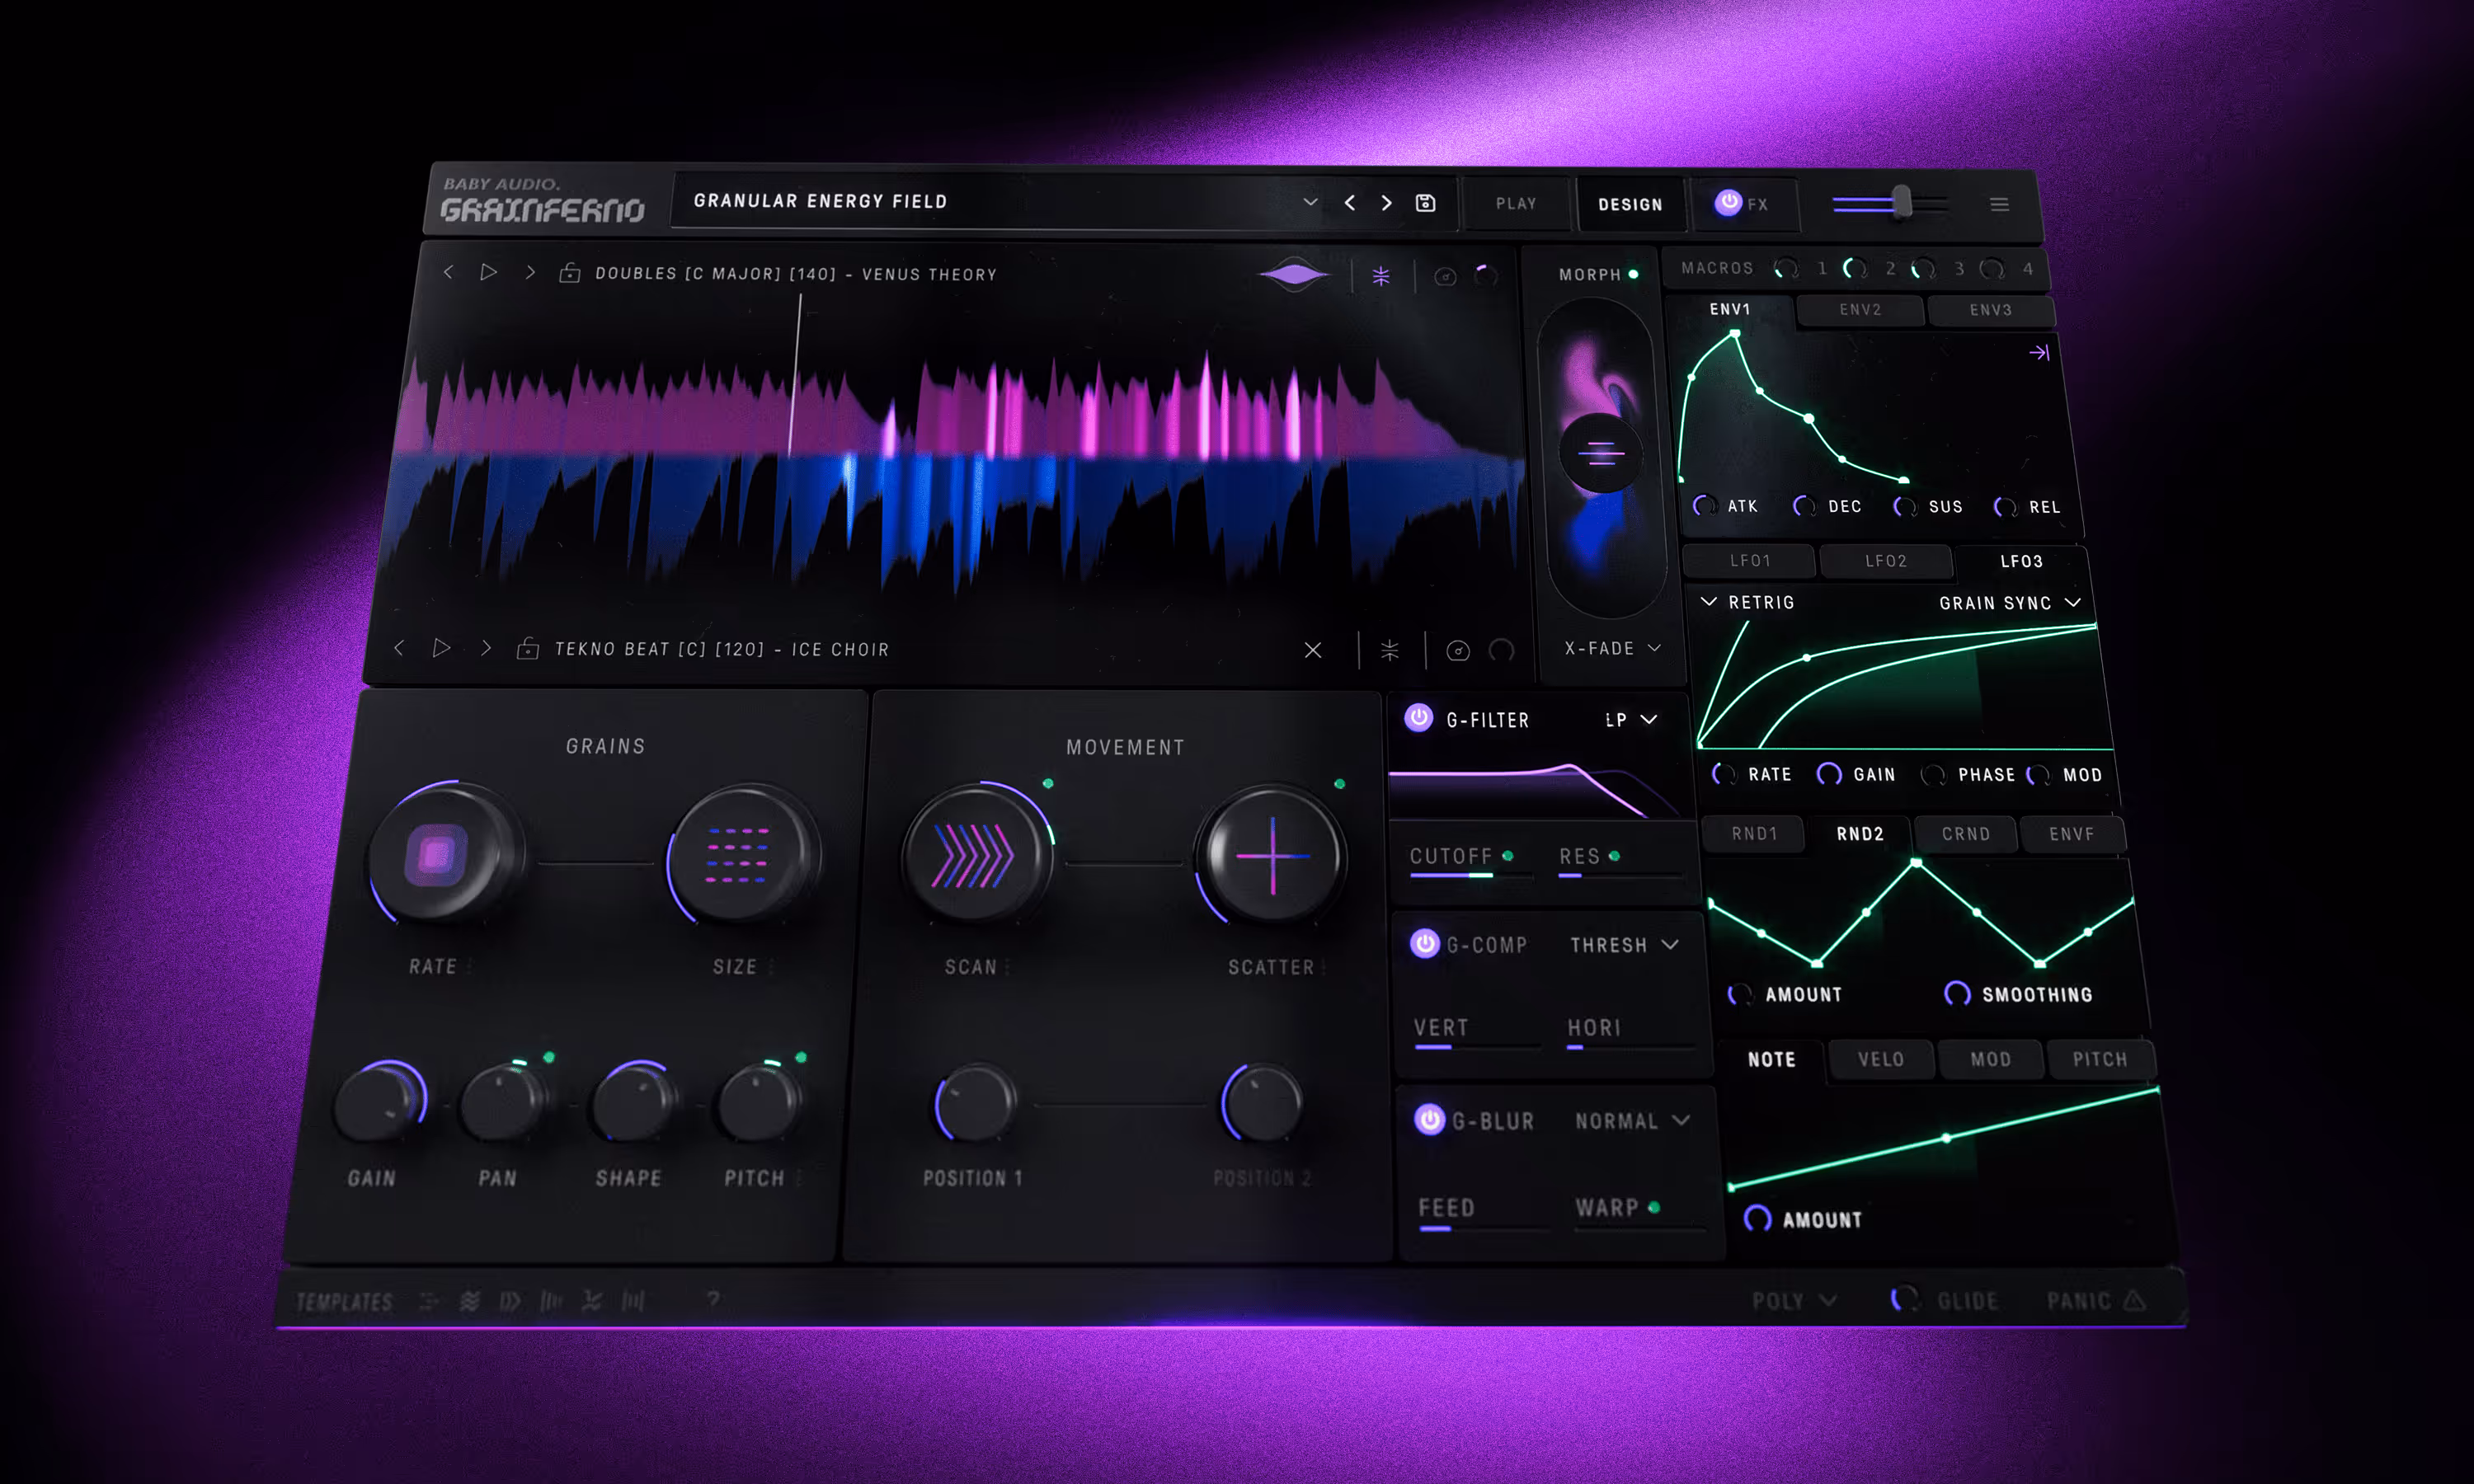Select the CRND tab
Image resolution: width=2474 pixels, height=1484 pixels.
(x=1965, y=833)
